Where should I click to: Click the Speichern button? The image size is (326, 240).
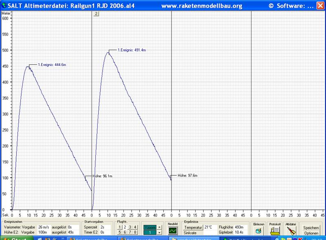click(x=311, y=228)
